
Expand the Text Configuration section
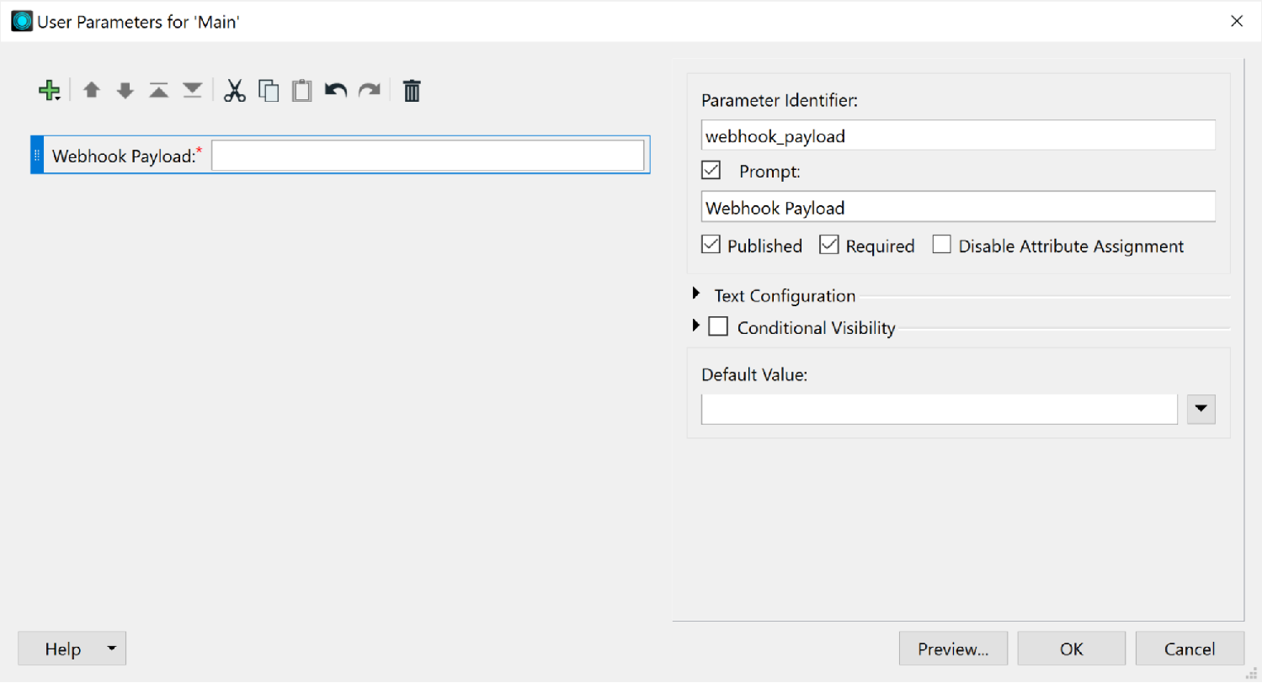pos(696,294)
